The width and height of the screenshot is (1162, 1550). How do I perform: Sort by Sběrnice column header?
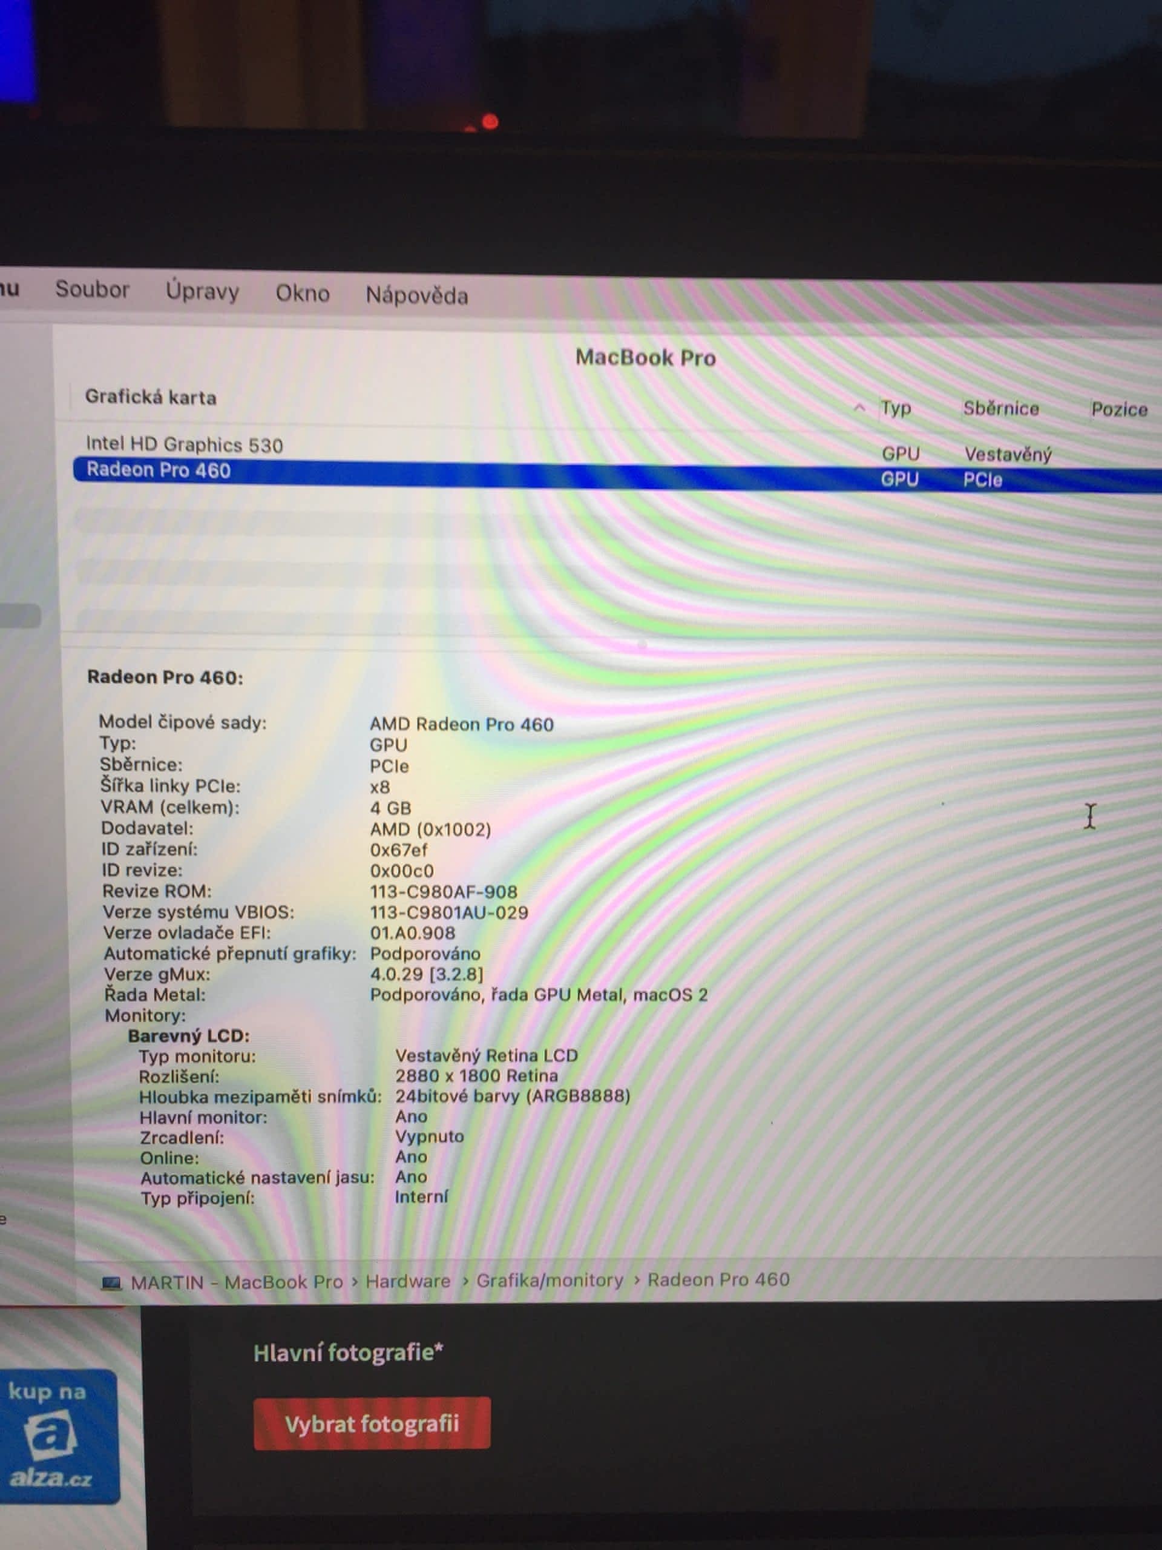click(x=1000, y=409)
